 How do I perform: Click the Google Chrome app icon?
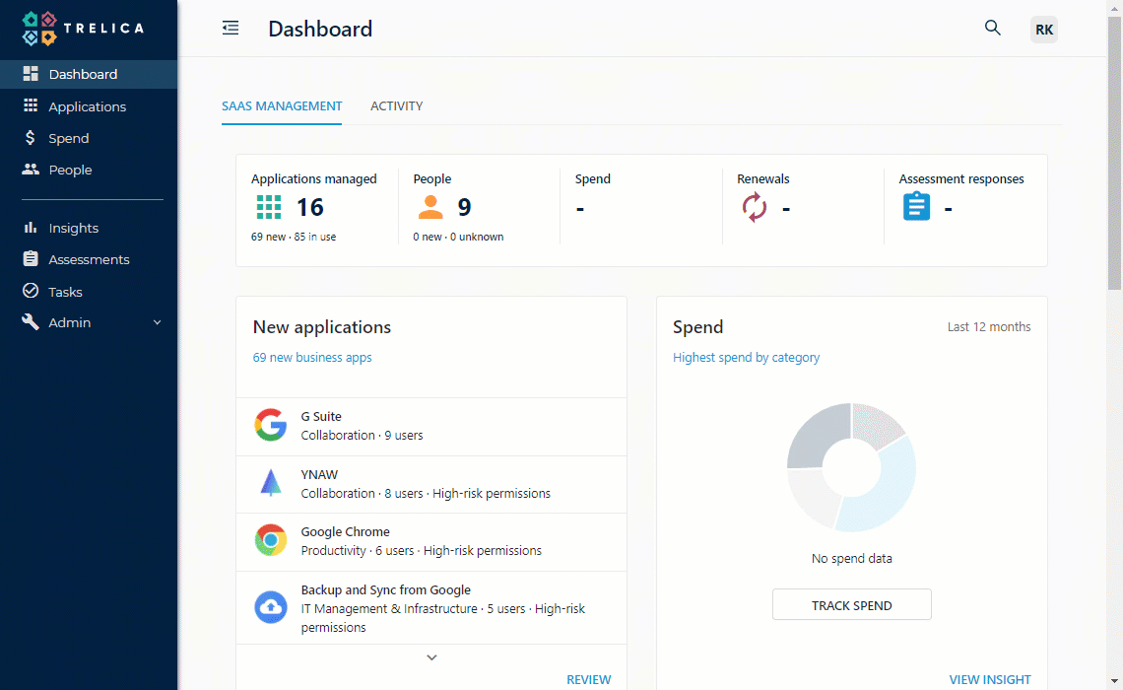point(271,540)
